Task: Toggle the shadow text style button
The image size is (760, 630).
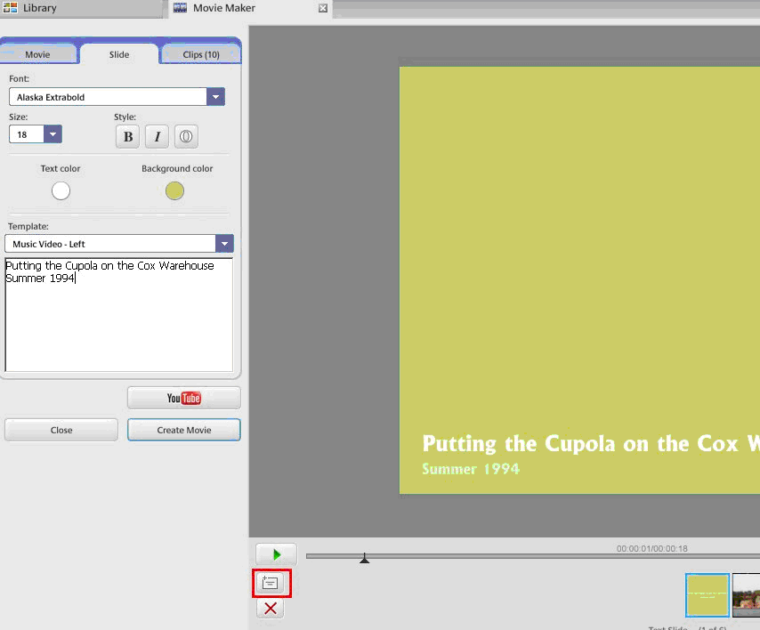Action: coord(186,136)
